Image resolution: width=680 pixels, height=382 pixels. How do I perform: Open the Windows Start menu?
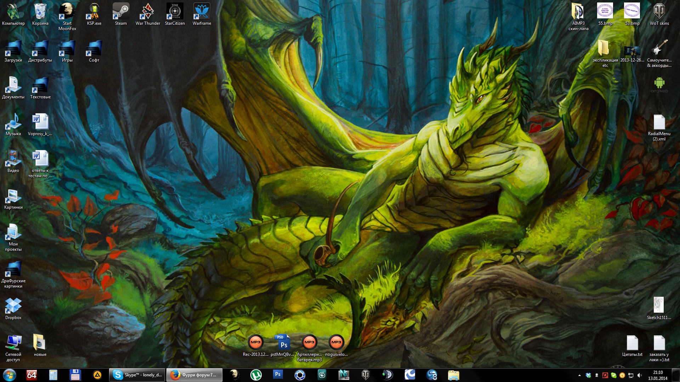[x=10, y=375]
